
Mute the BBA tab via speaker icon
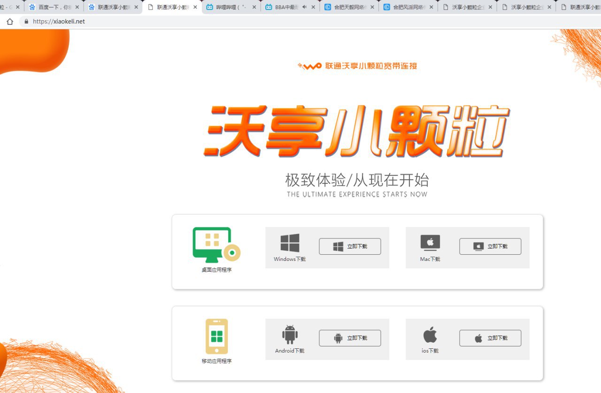click(x=304, y=7)
